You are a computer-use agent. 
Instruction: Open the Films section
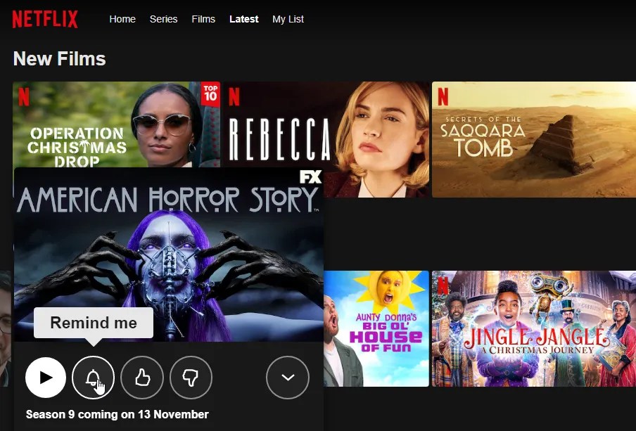[203, 19]
